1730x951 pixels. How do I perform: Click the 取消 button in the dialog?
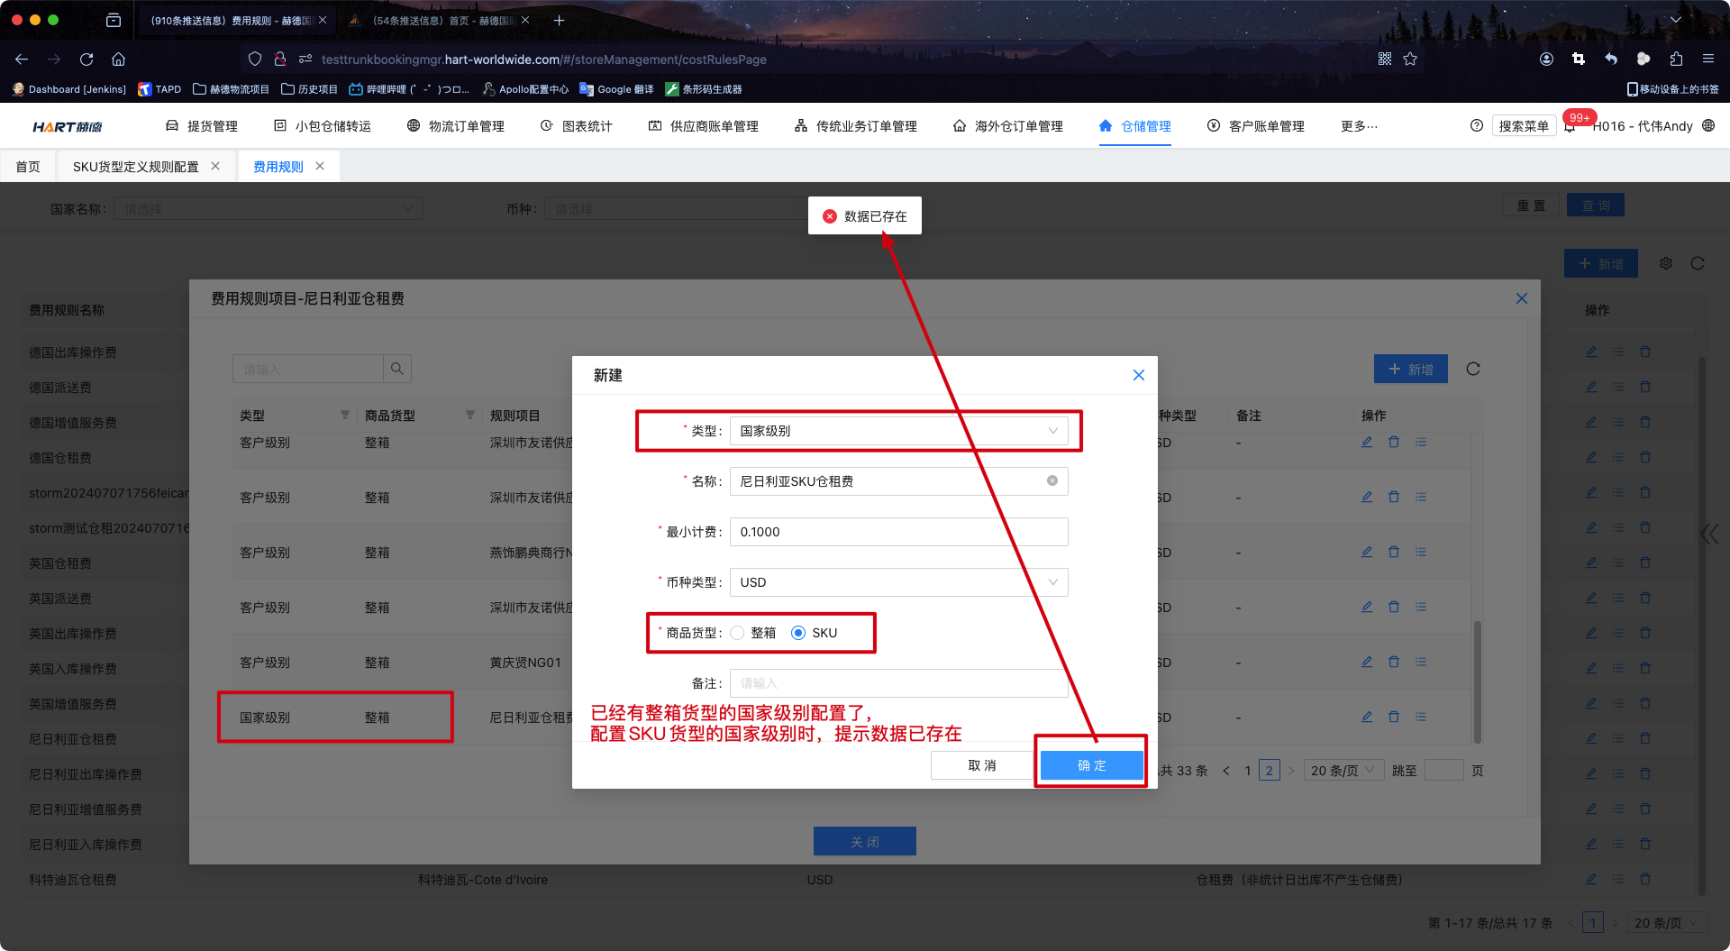(981, 765)
